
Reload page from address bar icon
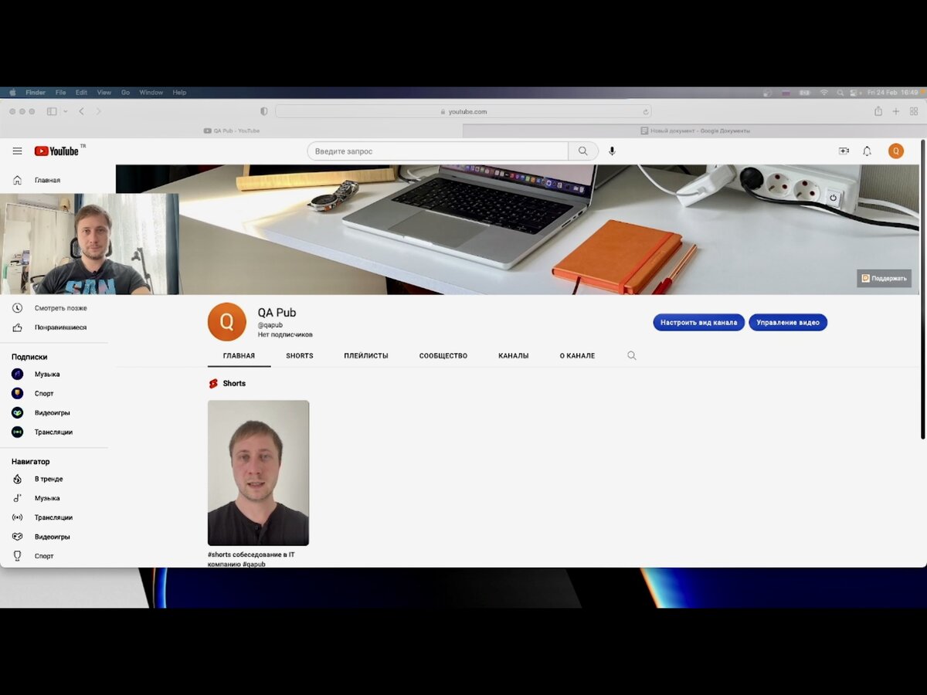tap(646, 111)
